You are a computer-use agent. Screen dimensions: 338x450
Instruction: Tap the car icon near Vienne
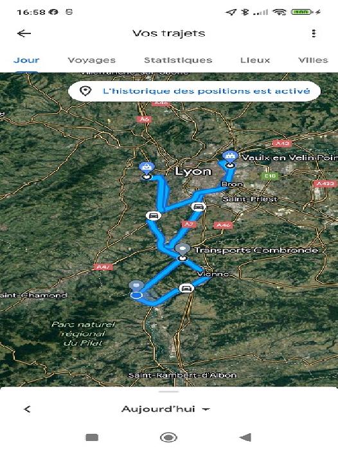(x=186, y=288)
